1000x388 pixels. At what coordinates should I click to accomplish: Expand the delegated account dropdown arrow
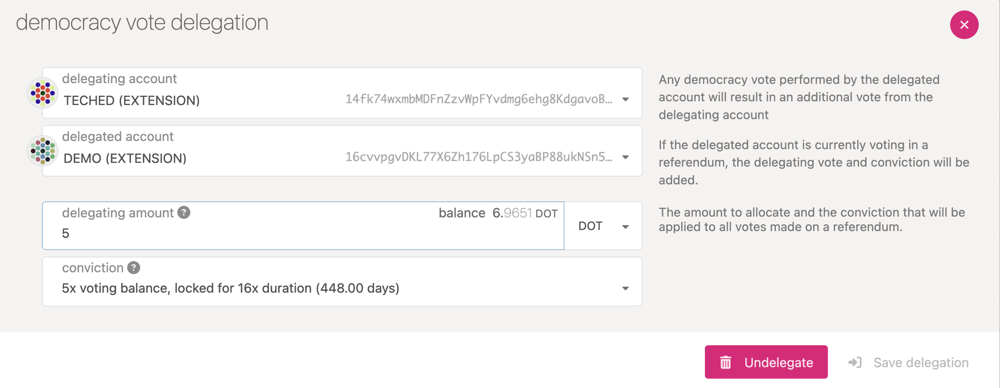626,157
